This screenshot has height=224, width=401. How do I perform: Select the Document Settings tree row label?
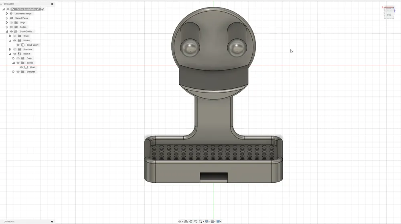click(x=23, y=14)
